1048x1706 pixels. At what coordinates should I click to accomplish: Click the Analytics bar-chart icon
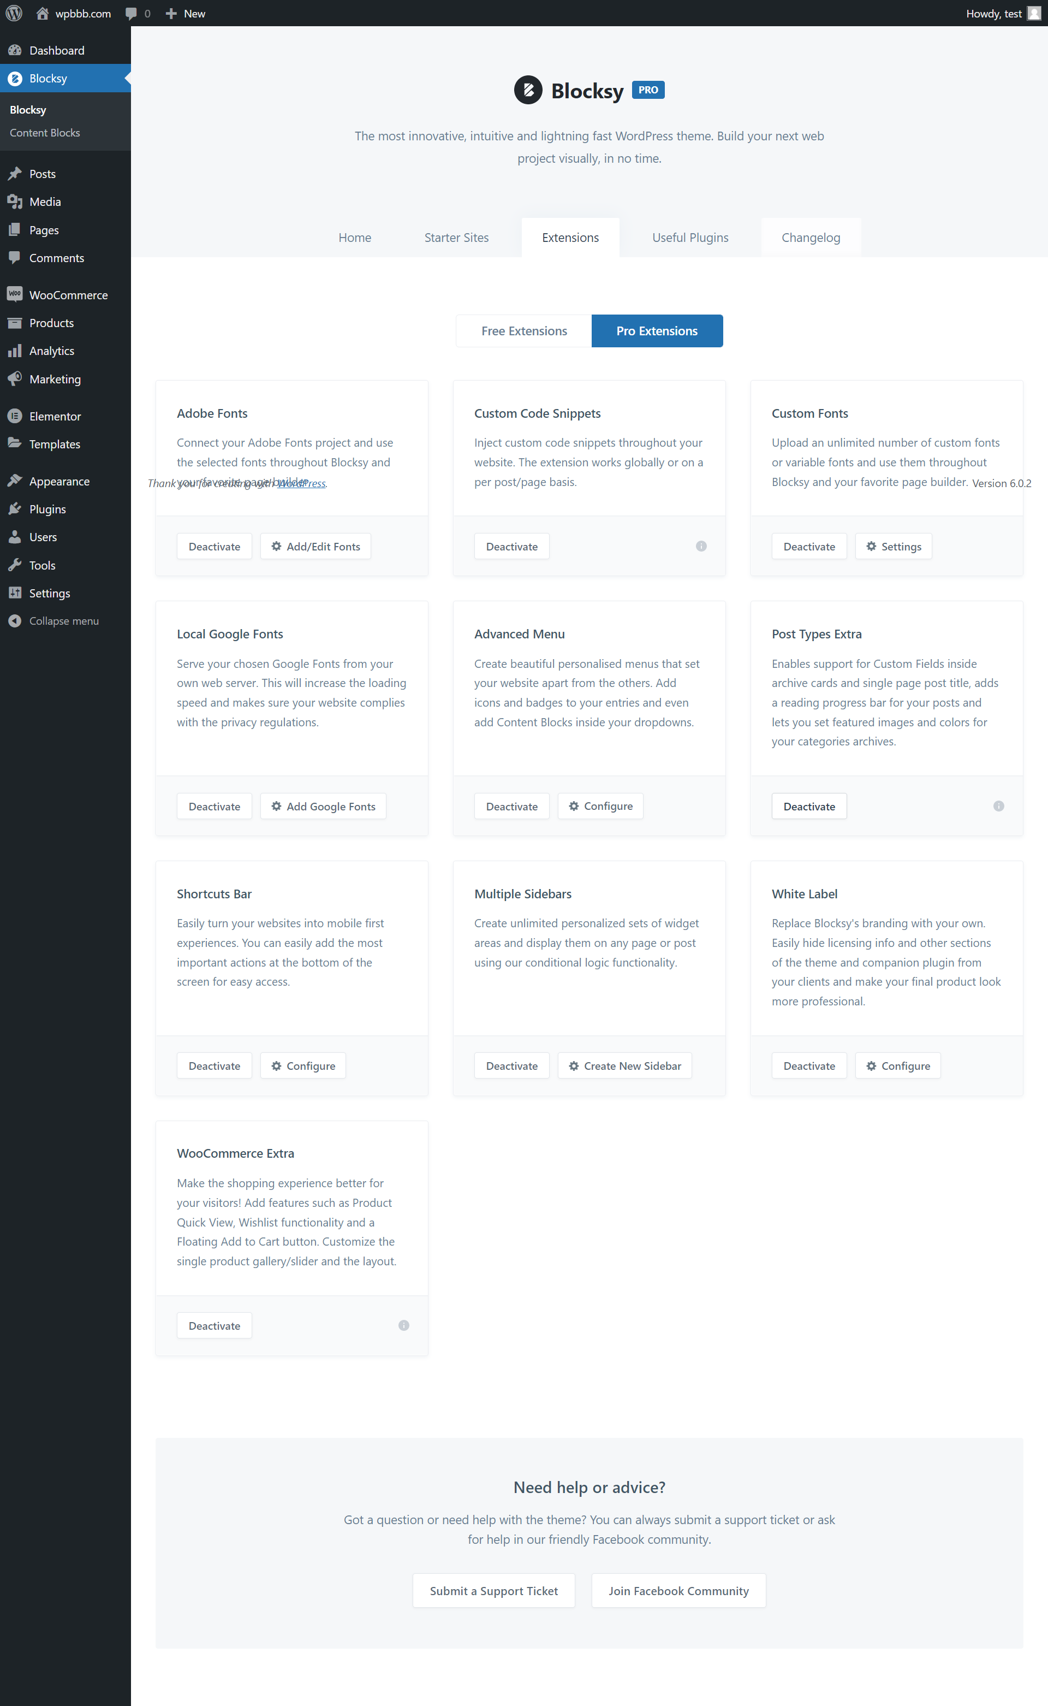pyautogui.click(x=15, y=350)
